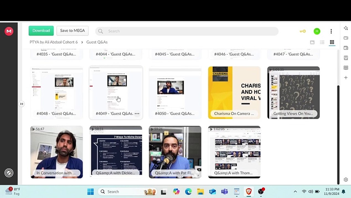Click the Brave browser taskbar icon
Image resolution: width=351 pixels, height=198 pixels.
pyautogui.click(x=249, y=192)
